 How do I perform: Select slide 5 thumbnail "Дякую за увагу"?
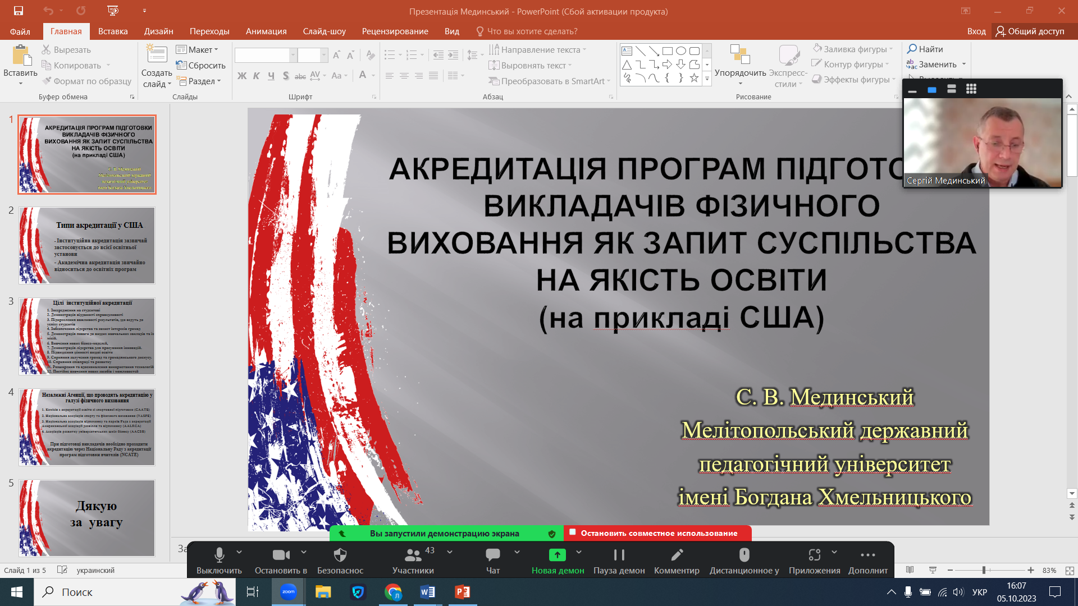click(87, 518)
